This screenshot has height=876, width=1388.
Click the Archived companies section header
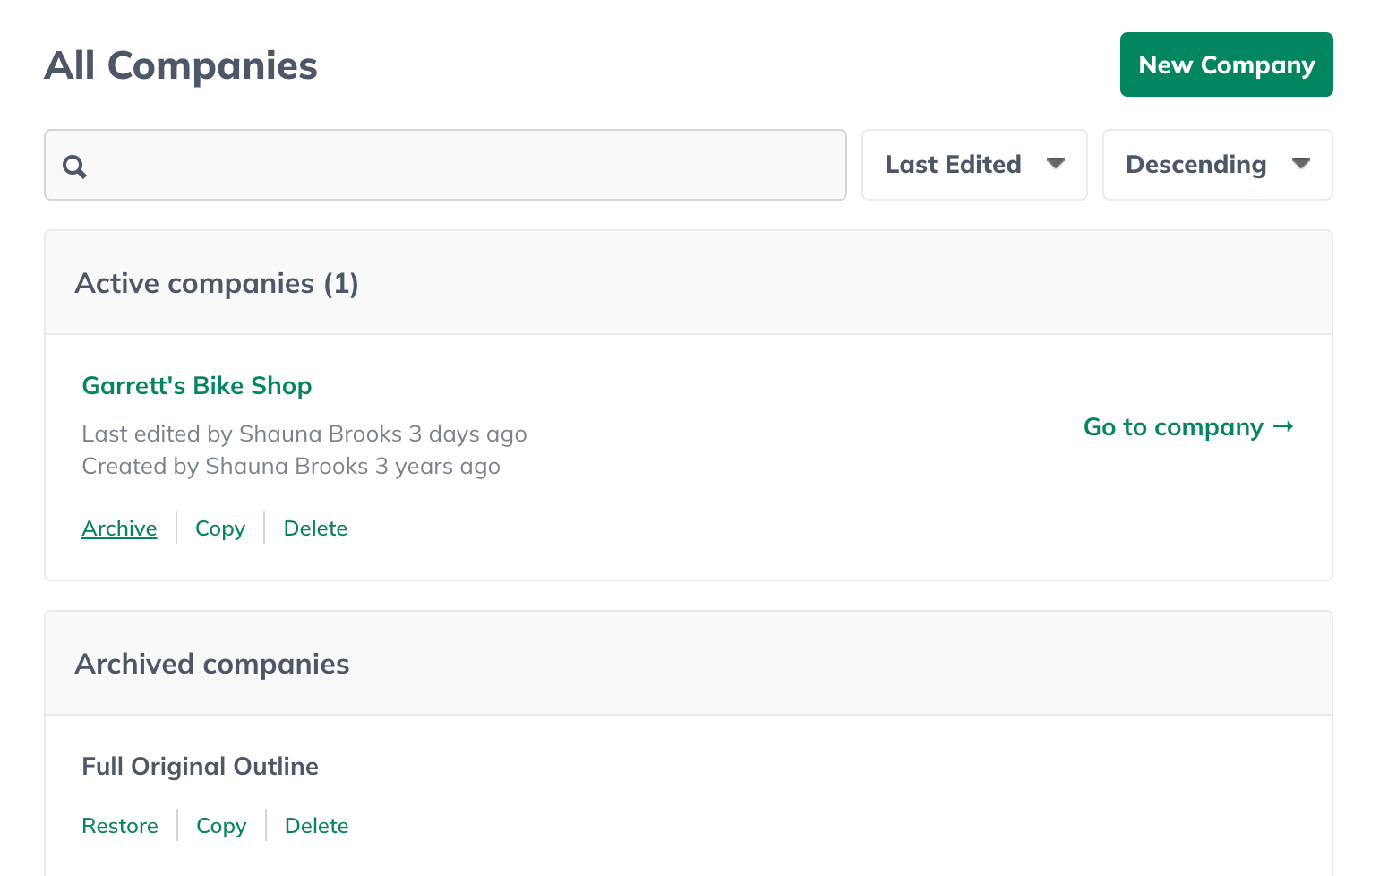tap(211, 663)
